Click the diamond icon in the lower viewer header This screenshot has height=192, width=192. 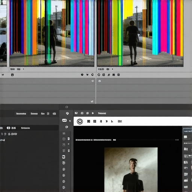pos(93,113)
